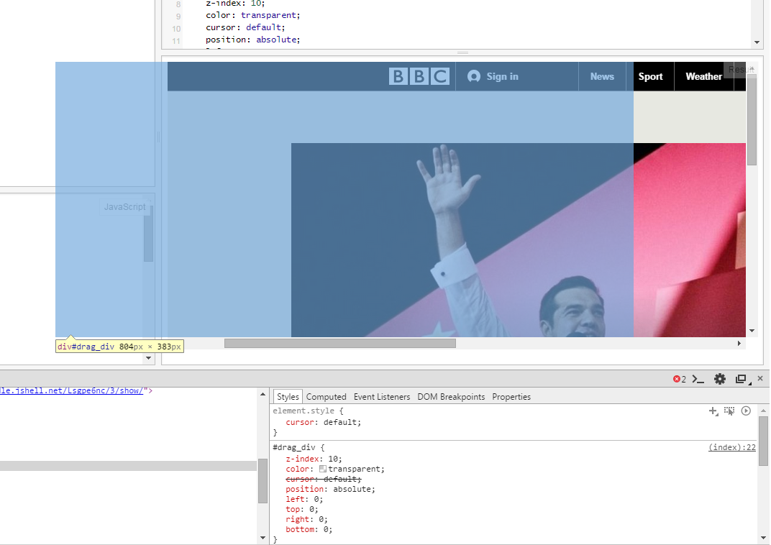Click the Sport navigation link
This screenshot has width=771, height=545.
pos(650,76)
